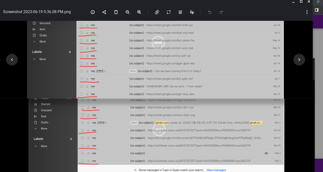Click the search magnifier beside Trash message

click(x=136, y=170)
